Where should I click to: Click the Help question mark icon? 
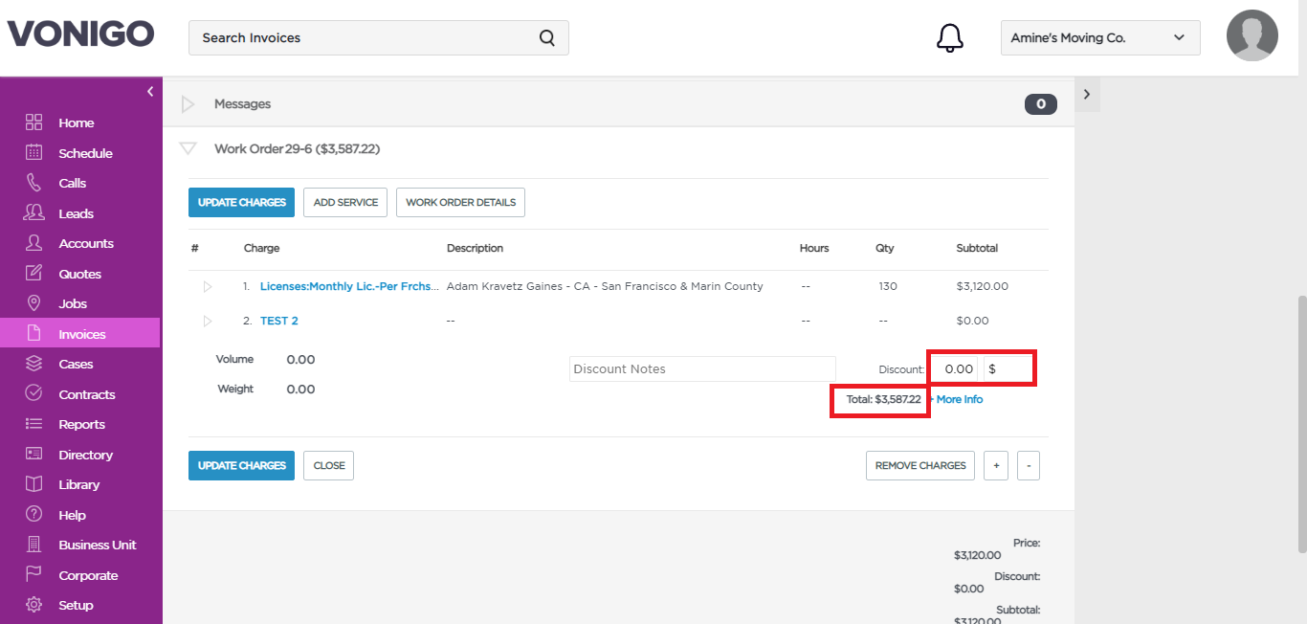pyautogui.click(x=34, y=514)
